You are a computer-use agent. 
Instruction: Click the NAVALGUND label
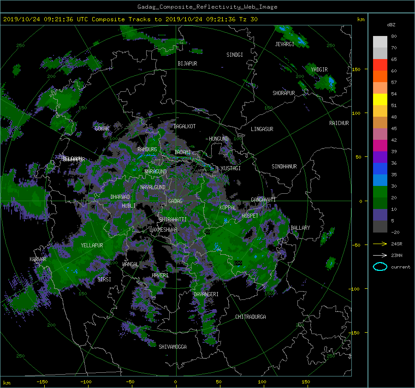(153, 187)
